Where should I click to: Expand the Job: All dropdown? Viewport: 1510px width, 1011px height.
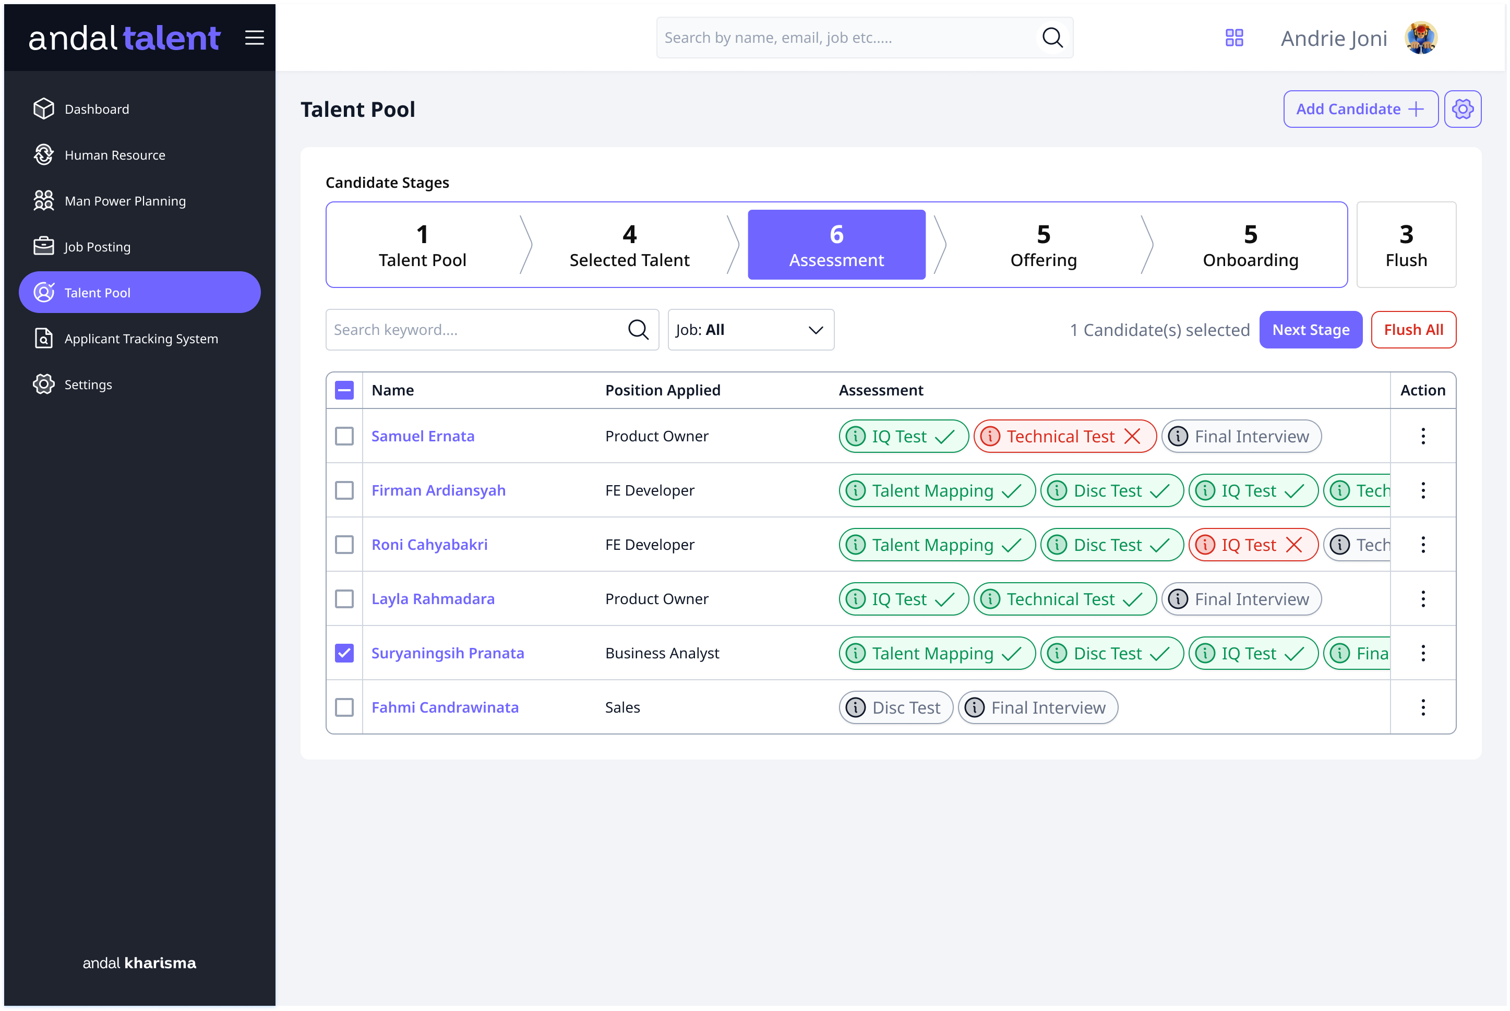point(750,330)
